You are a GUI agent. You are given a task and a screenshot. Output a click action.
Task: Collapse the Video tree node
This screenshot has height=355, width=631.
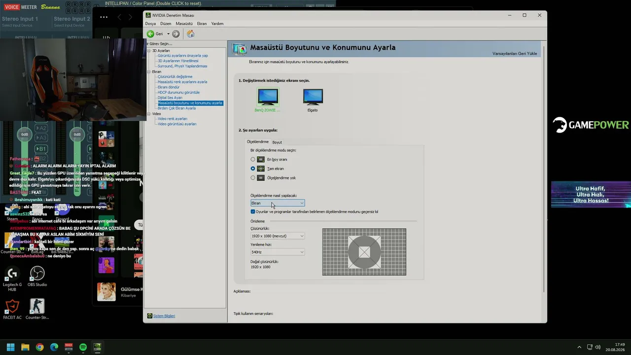coord(148,114)
